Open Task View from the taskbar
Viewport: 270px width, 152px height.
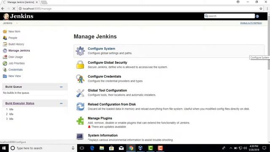tap(82, 148)
